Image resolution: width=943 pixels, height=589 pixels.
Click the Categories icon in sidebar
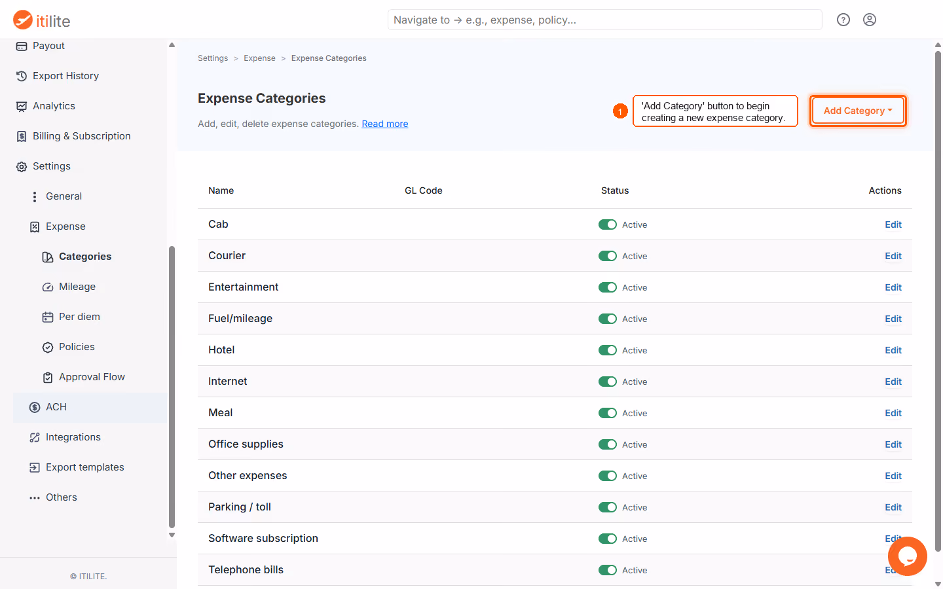click(x=48, y=257)
